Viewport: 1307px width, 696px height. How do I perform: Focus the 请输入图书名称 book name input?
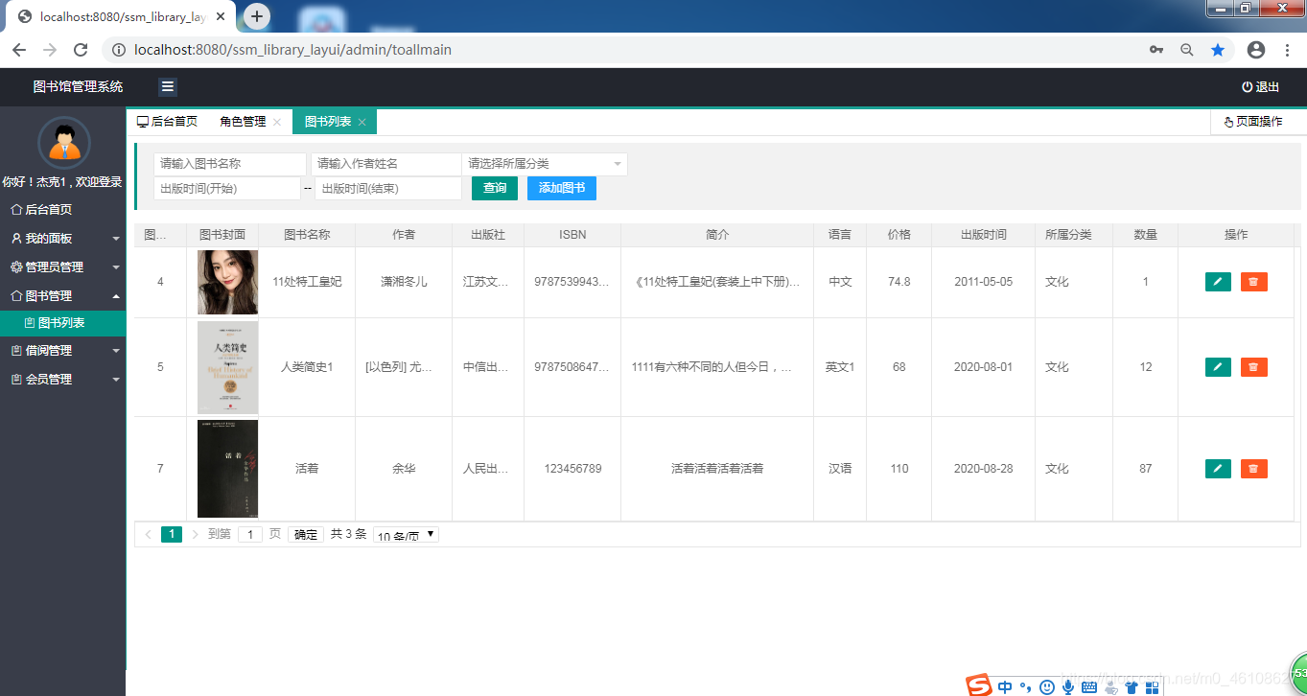[x=230, y=164]
